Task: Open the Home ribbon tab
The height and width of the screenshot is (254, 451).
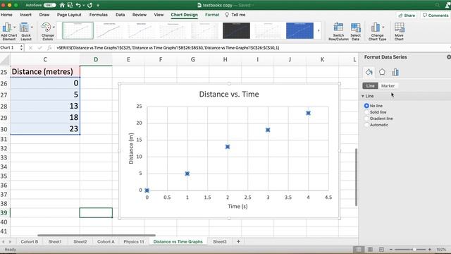Action: pyautogui.click(x=6, y=15)
